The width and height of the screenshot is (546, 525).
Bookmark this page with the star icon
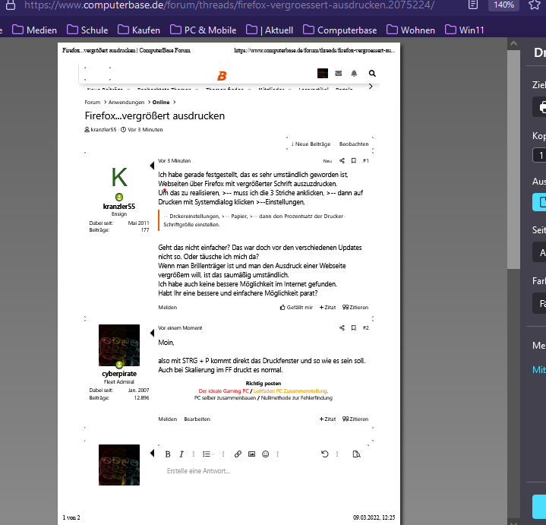click(535, 5)
